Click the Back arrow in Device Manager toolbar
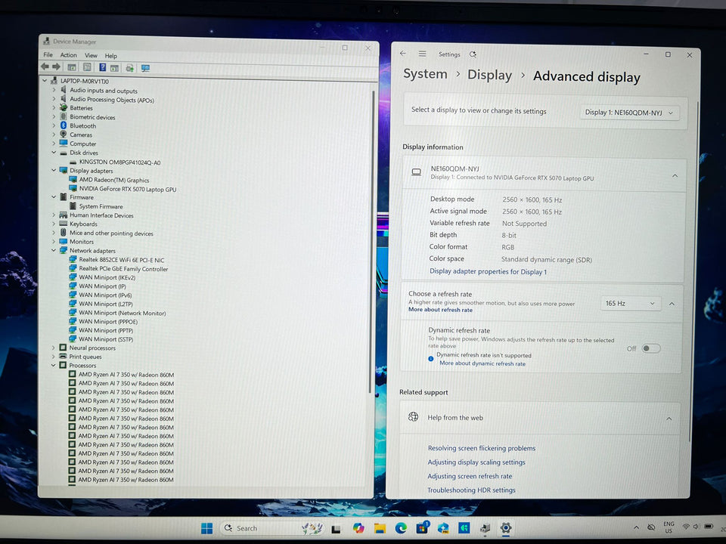The height and width of the screenshot is (544, 726). [45, 67]
